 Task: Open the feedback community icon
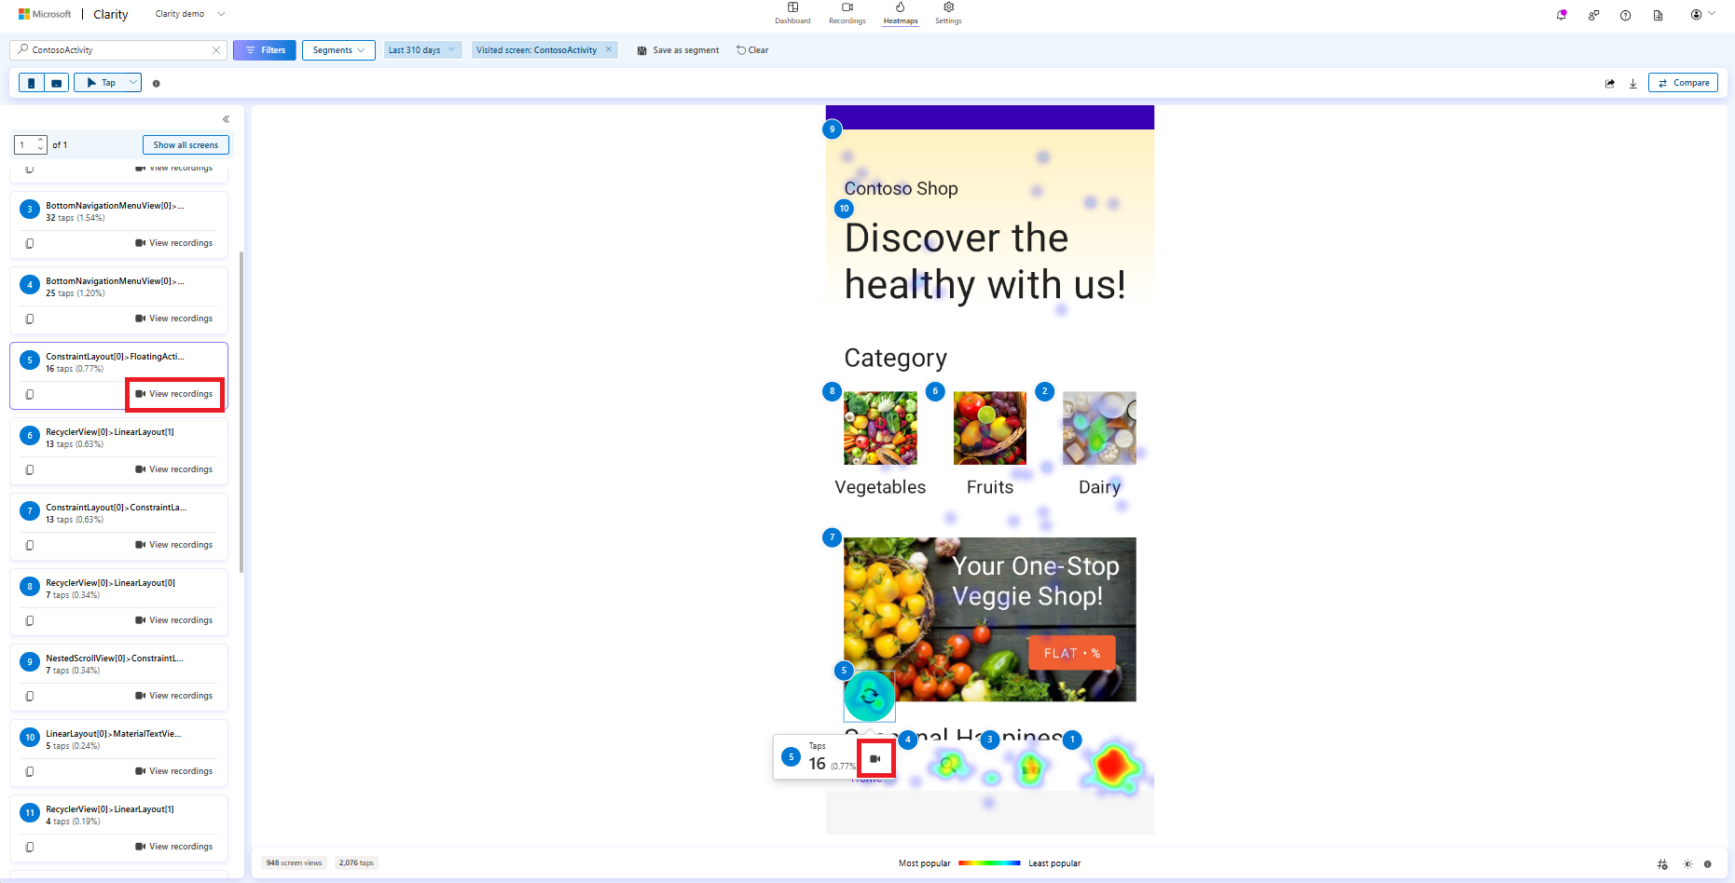pos(1593,15)
